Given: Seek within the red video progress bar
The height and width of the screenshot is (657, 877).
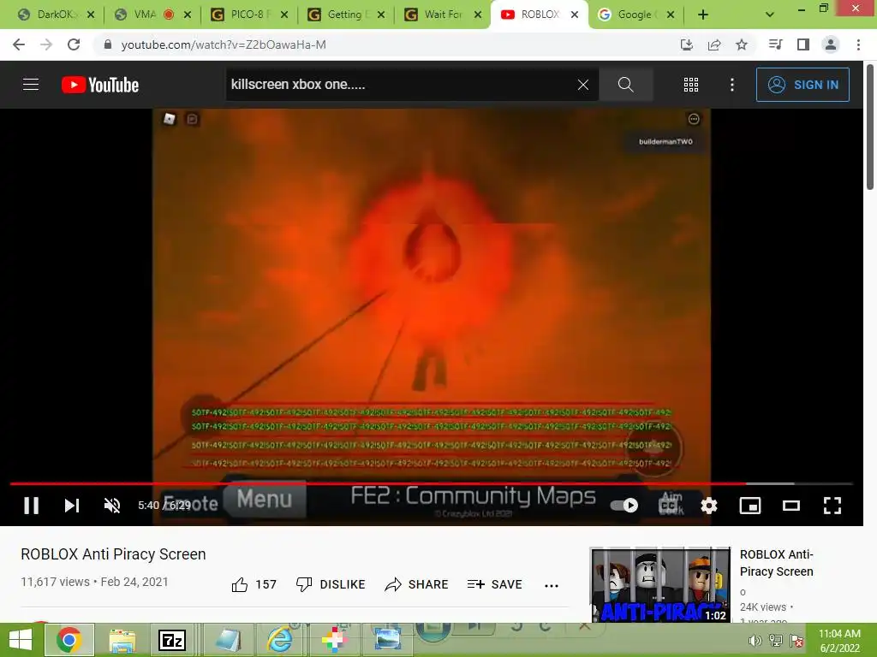Looking at the screenshot, I should 431,483.
